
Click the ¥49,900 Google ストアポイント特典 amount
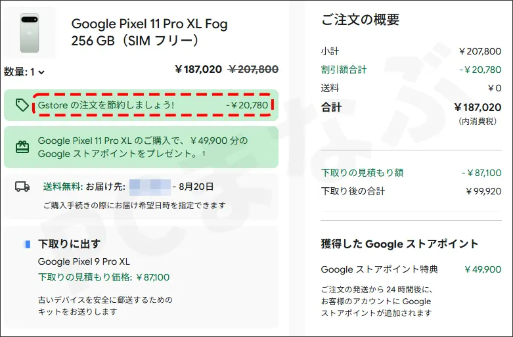pyautogui.click(x=483, y=269)
